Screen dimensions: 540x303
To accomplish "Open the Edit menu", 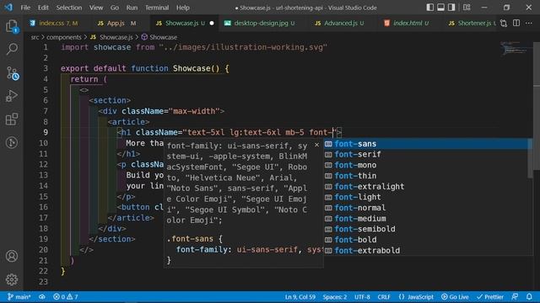I will (43, 8).
